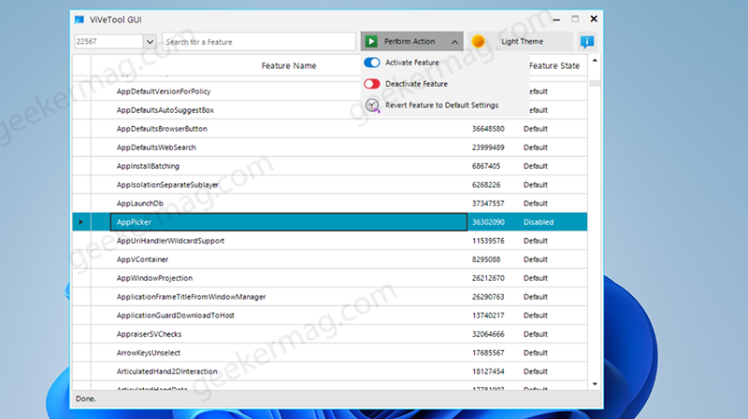Click the scrollbar down arrow in feature list
The image size is (748, 419).
tap(595, 384)
